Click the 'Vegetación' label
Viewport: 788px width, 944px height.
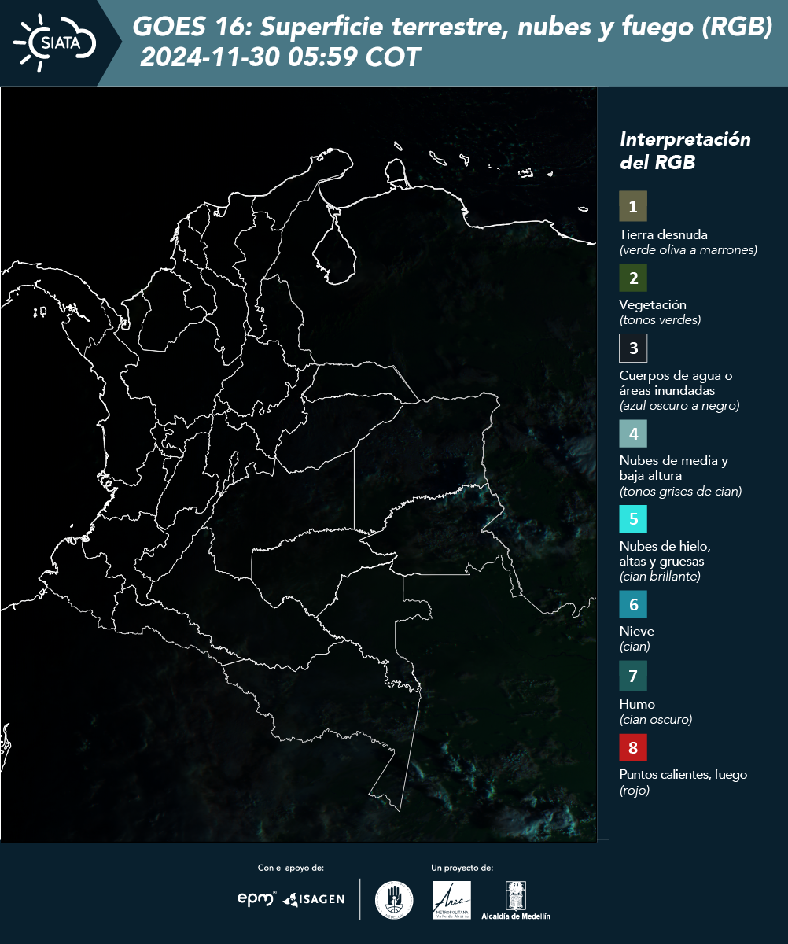653,304
